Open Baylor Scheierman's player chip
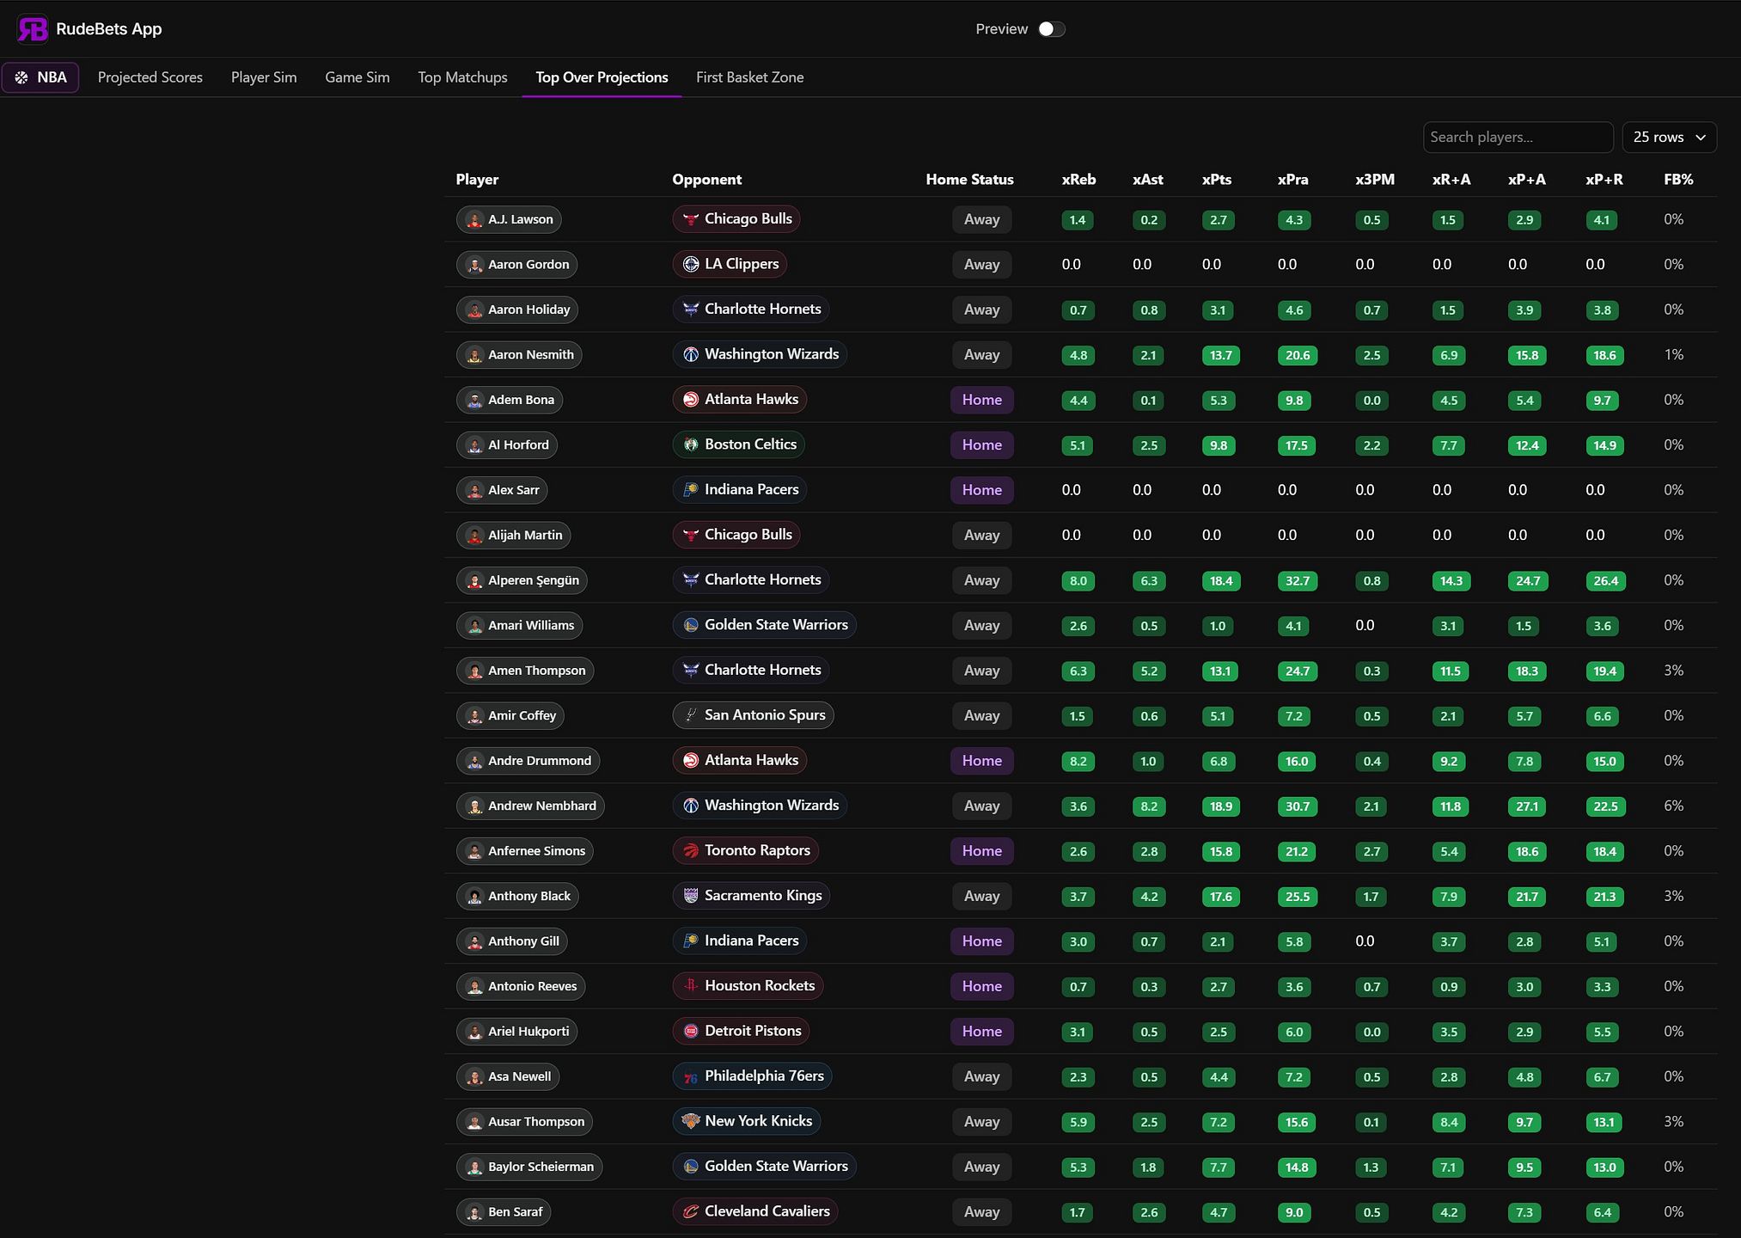 529,1167
